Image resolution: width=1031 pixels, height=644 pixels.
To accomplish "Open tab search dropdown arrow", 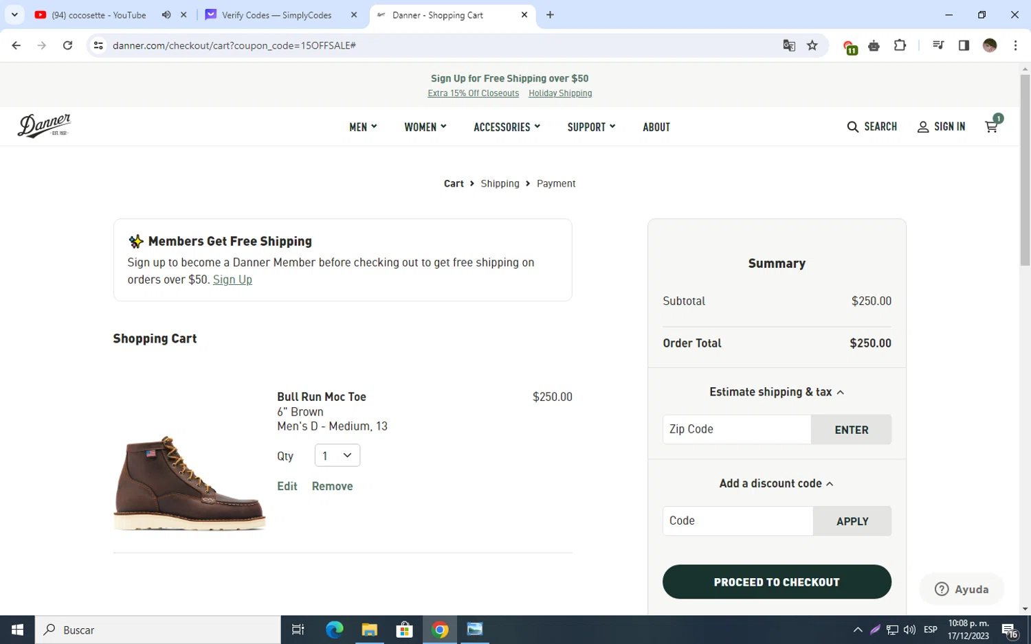I will 14,14.
